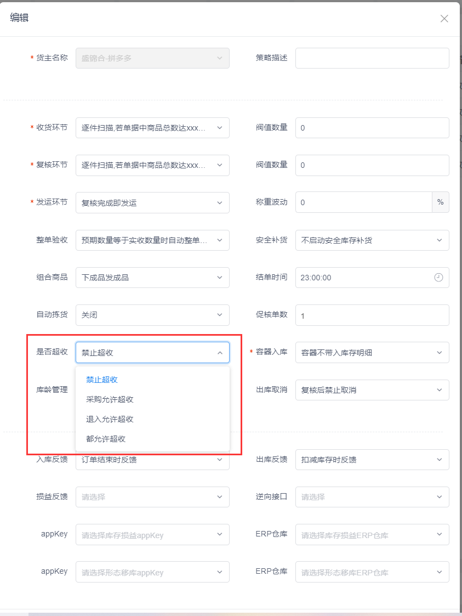
Task: Open the 入库反馈 dropdown
Action: click(152, 460)
